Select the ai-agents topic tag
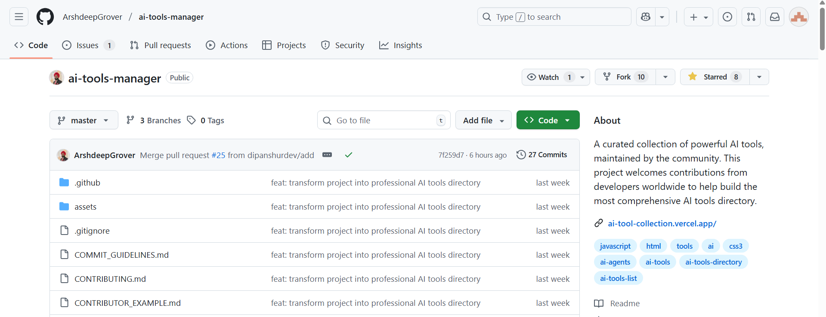The width and height of the screenshot is (826, 317). (615, 262)
